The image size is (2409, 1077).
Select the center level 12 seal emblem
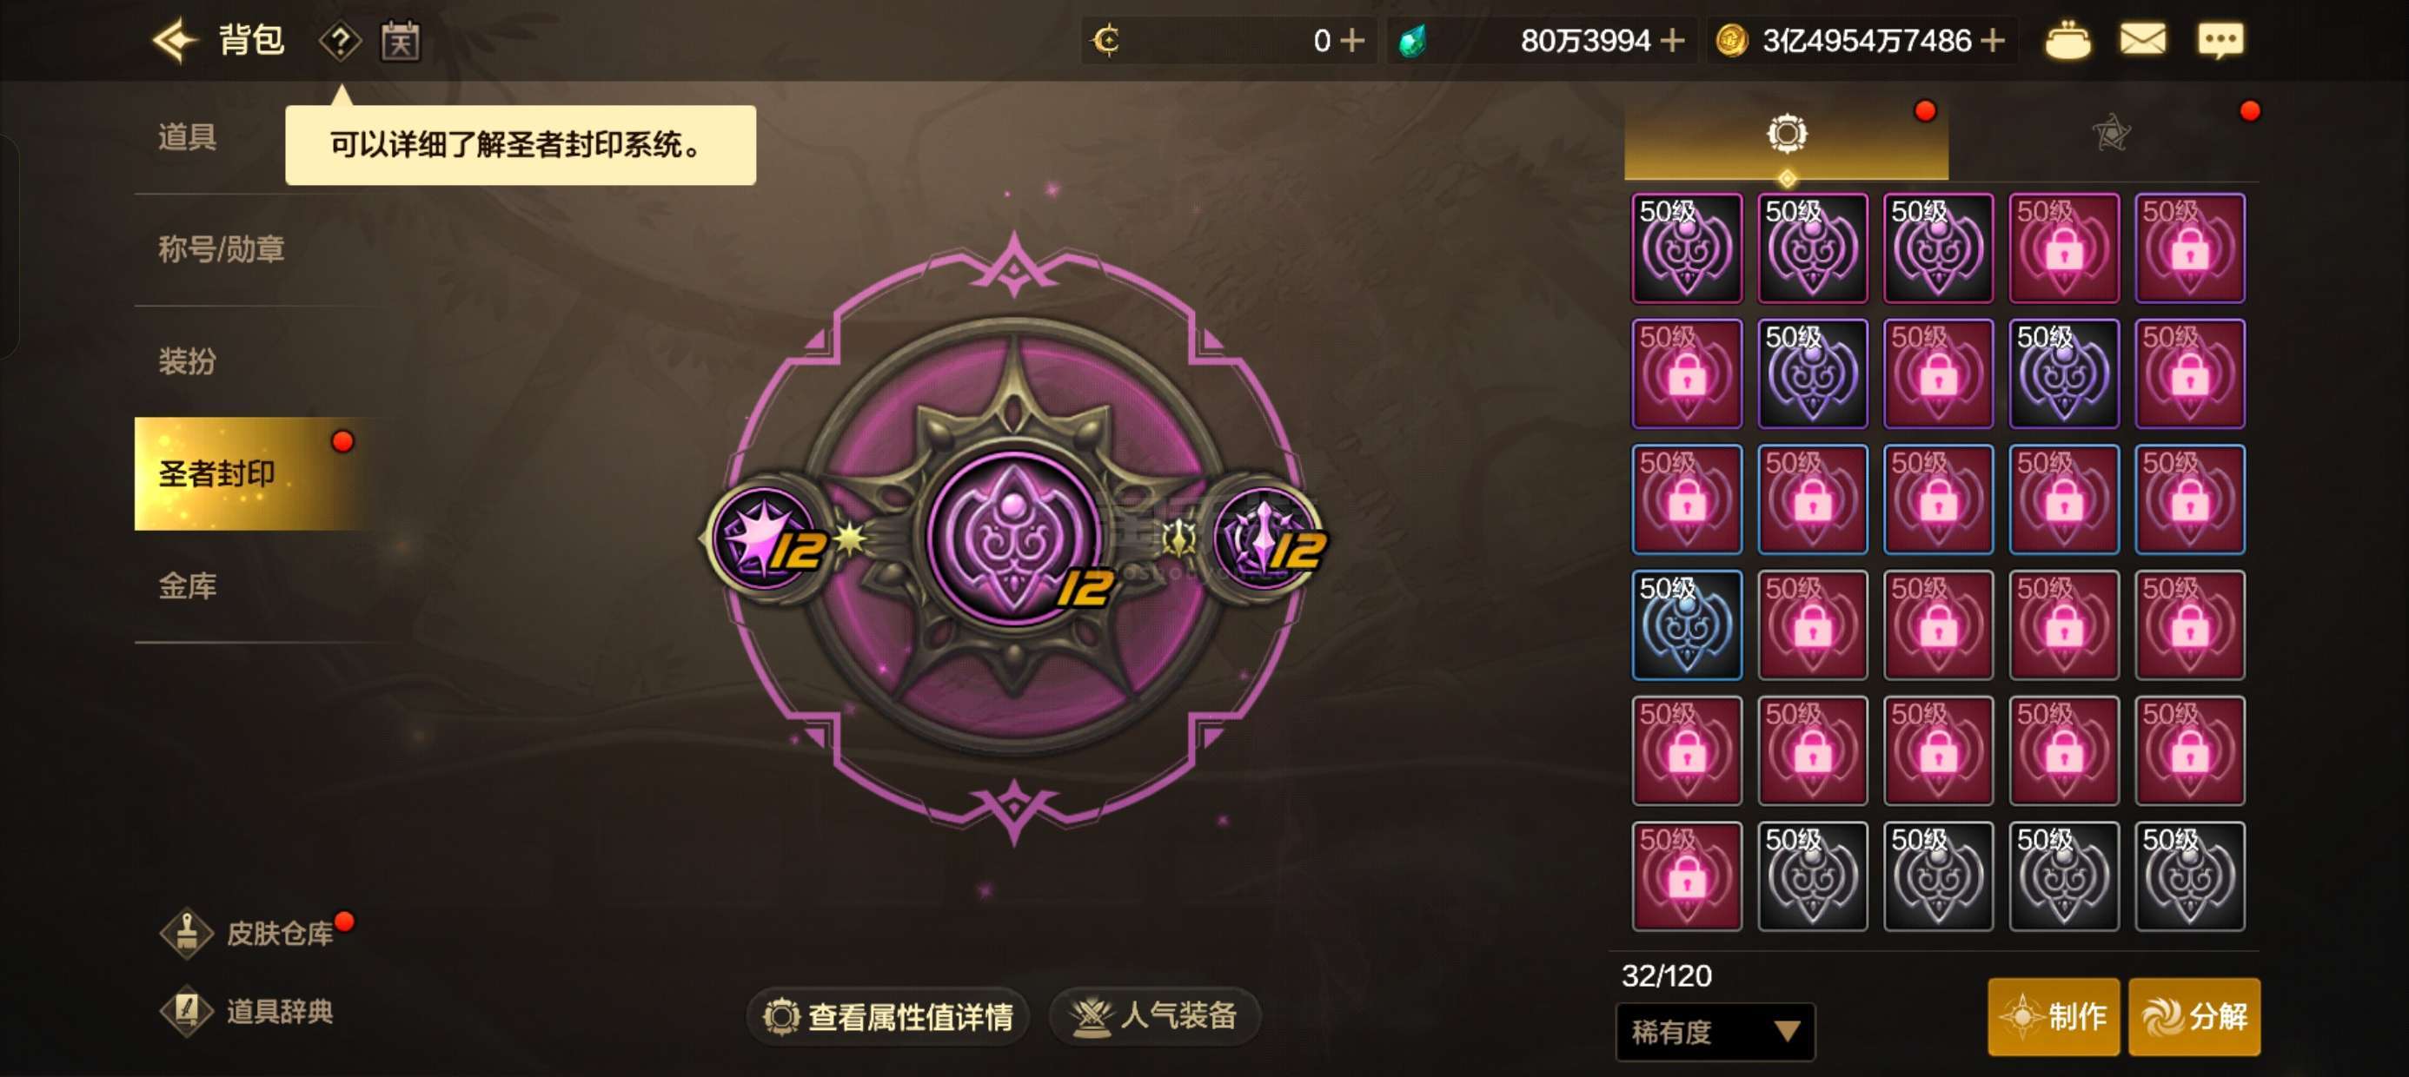tap(1013, 538)
